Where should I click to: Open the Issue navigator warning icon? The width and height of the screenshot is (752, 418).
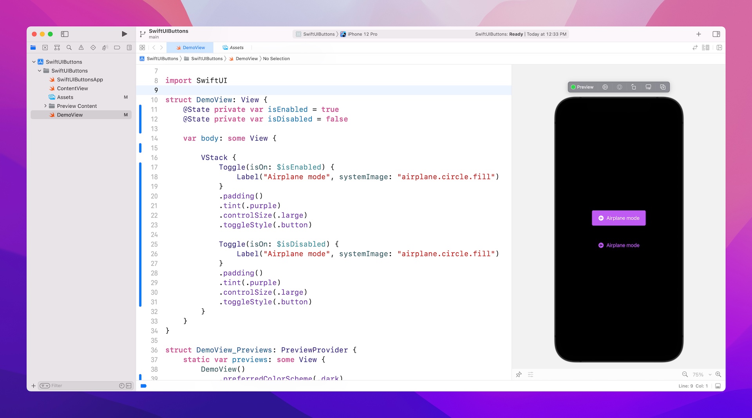81,47
